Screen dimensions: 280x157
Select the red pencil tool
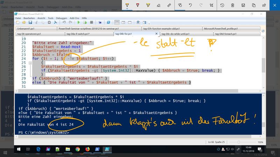click(x=138, y=5)
